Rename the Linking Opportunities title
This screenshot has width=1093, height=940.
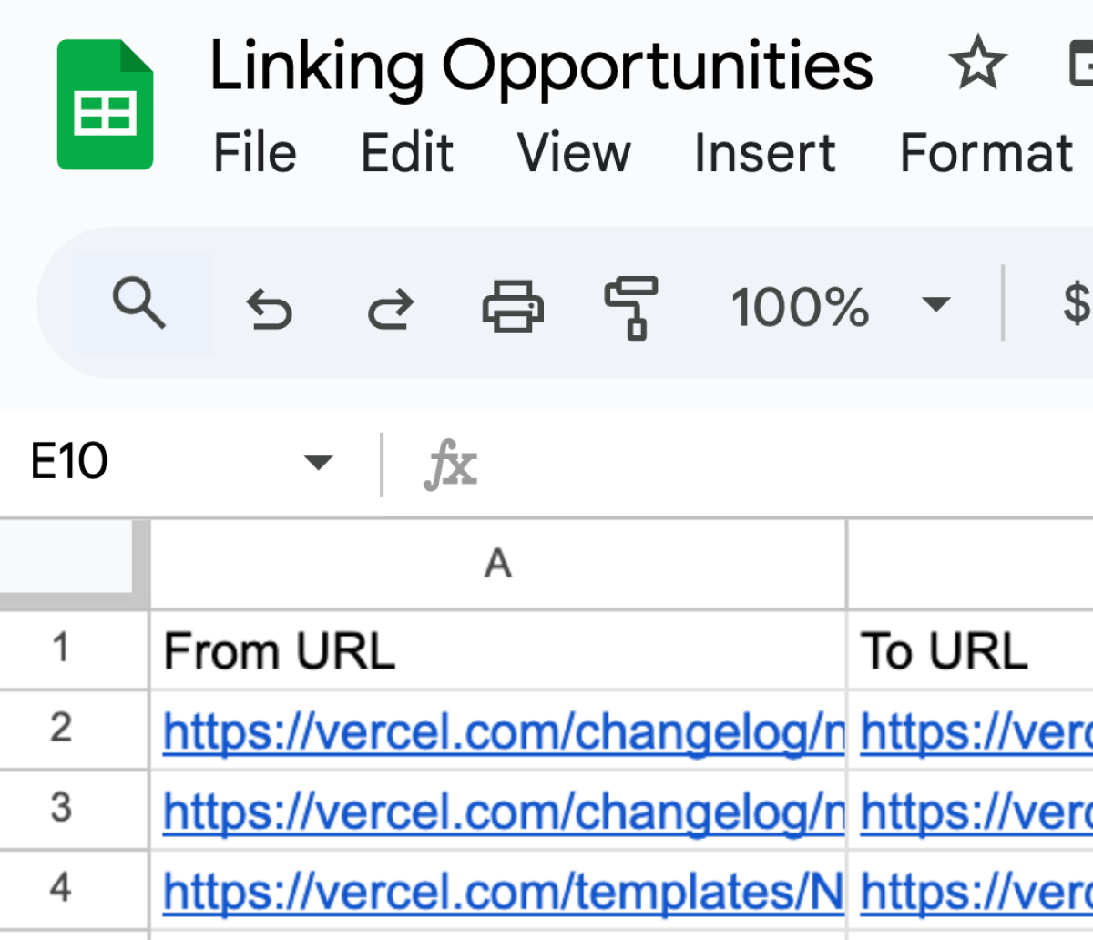(x=541, y=66)
